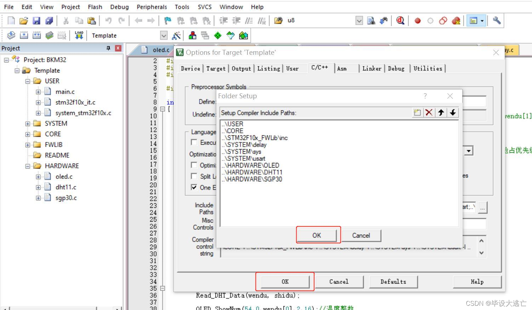
Task: Click the Batch Build icon
Action: 49,35
